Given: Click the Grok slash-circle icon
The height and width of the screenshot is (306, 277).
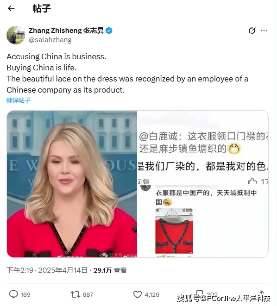Looking at the screenshot, I should (252, 31).
